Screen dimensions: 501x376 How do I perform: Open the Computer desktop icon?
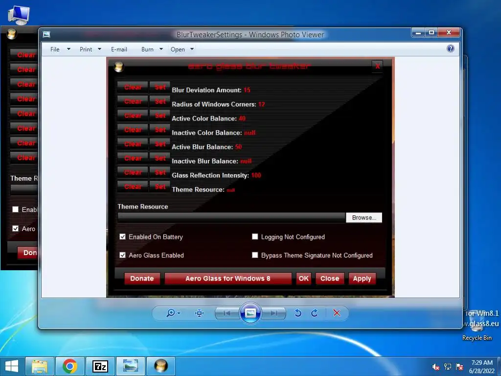19,15
